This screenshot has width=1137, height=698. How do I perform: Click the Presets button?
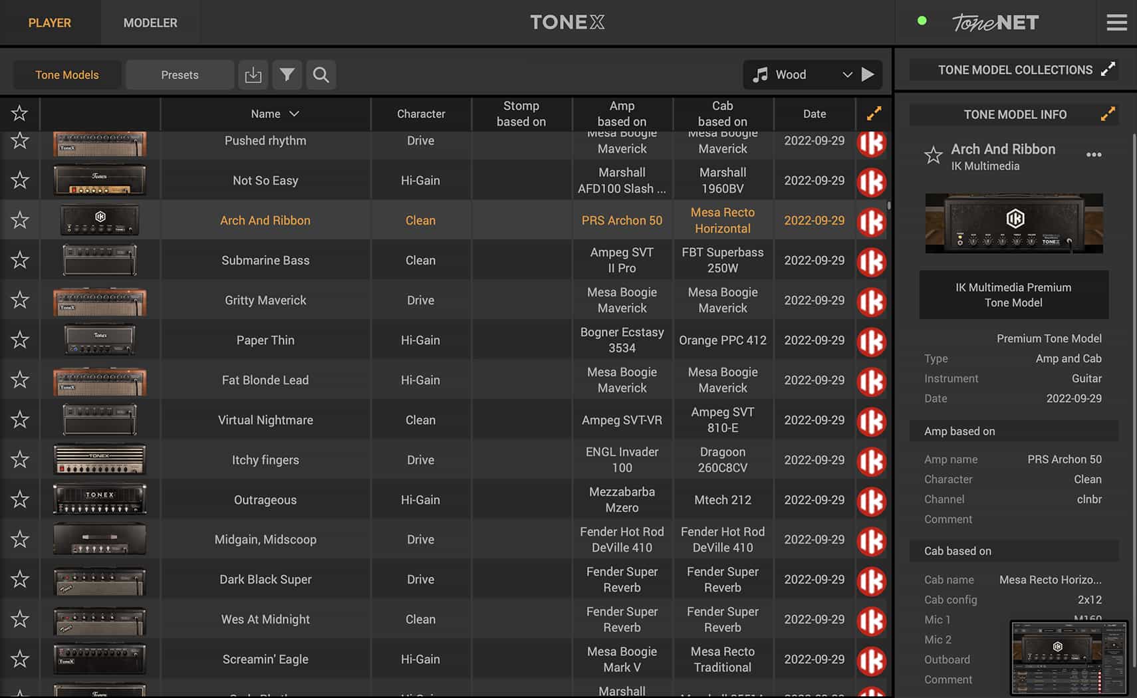tap(179, 74)
